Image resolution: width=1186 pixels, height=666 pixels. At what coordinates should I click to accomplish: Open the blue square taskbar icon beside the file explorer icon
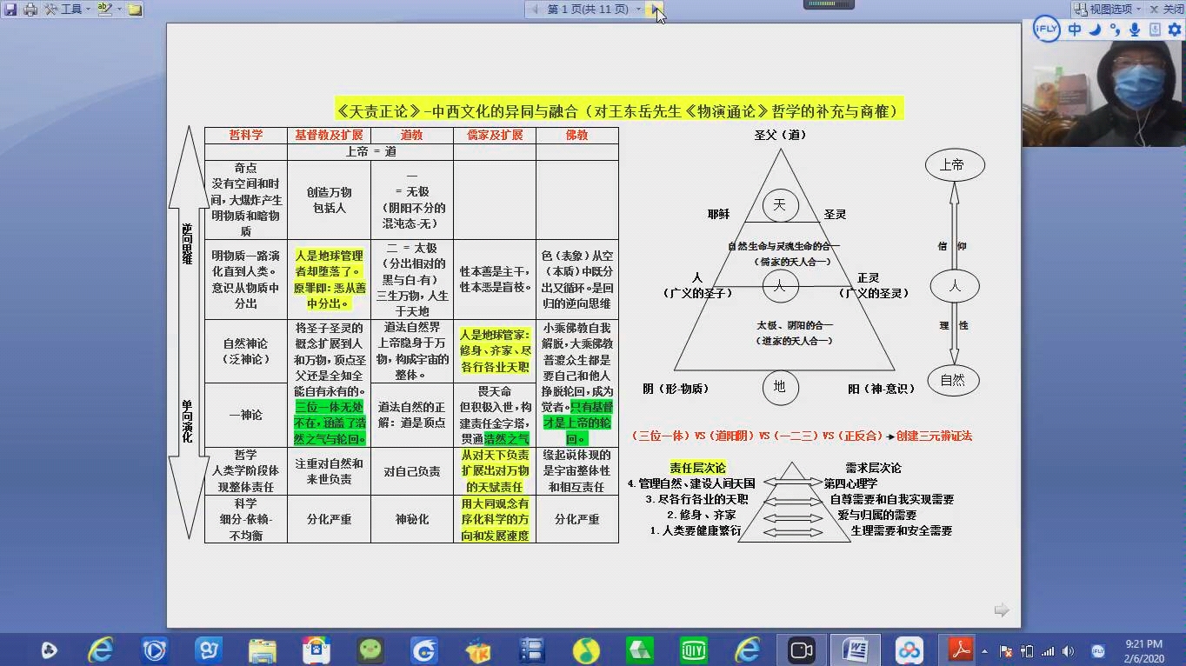point(209,649)
